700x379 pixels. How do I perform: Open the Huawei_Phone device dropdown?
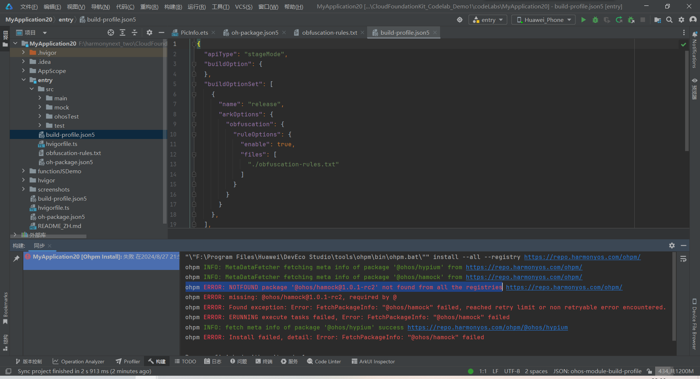click(x=543, y=20)
